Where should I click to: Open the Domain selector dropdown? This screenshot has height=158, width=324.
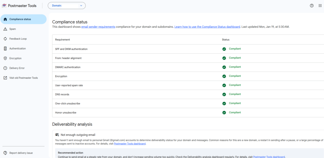pyautogui.click(x=67, y=6)
